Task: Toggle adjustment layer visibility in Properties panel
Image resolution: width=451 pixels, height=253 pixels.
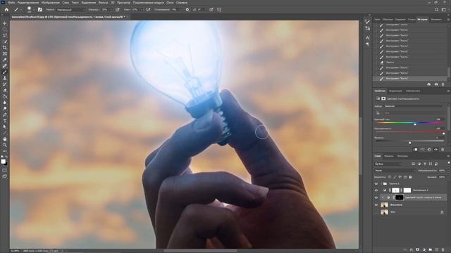Action: (x=435, y=150)
